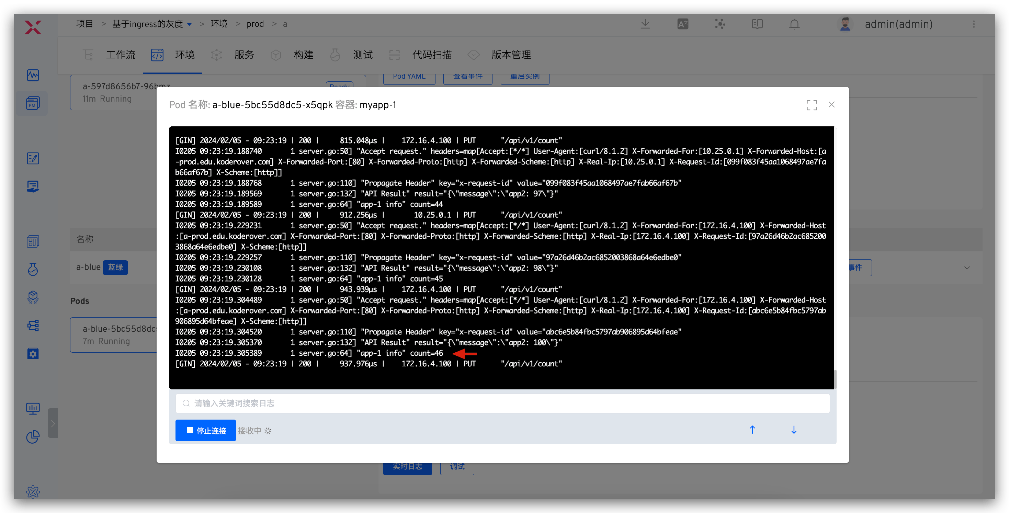
Task: Click the Stop Connection (停止连接) button
Action: (206, 430)
